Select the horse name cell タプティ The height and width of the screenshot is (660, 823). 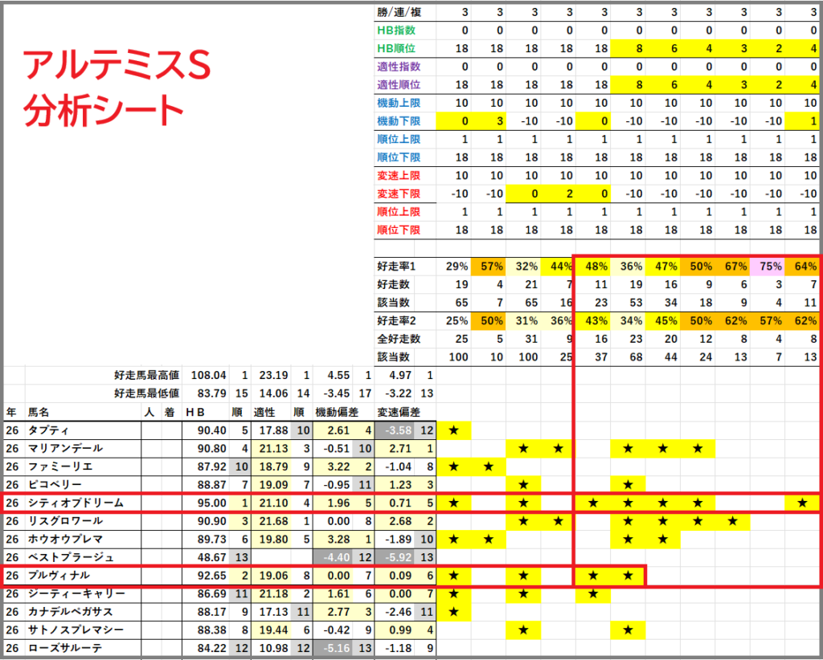coord(83,430)
